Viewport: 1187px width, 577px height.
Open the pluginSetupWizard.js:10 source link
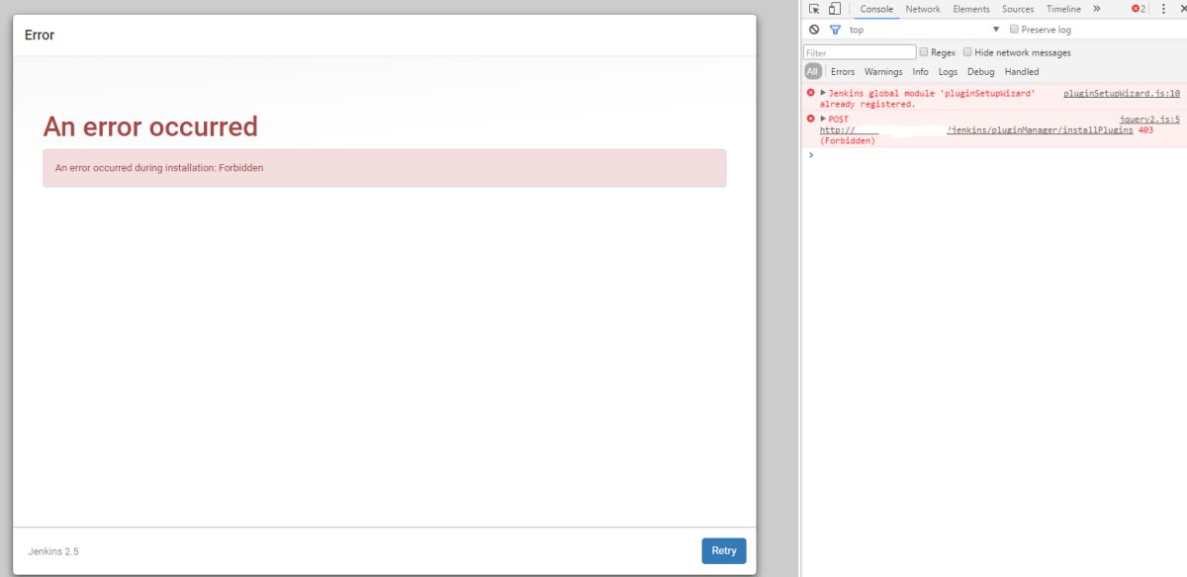(x=1122, y=93)
